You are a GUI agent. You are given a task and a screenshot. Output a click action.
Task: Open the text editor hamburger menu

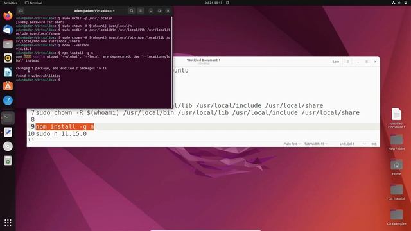tap(348, 62)
